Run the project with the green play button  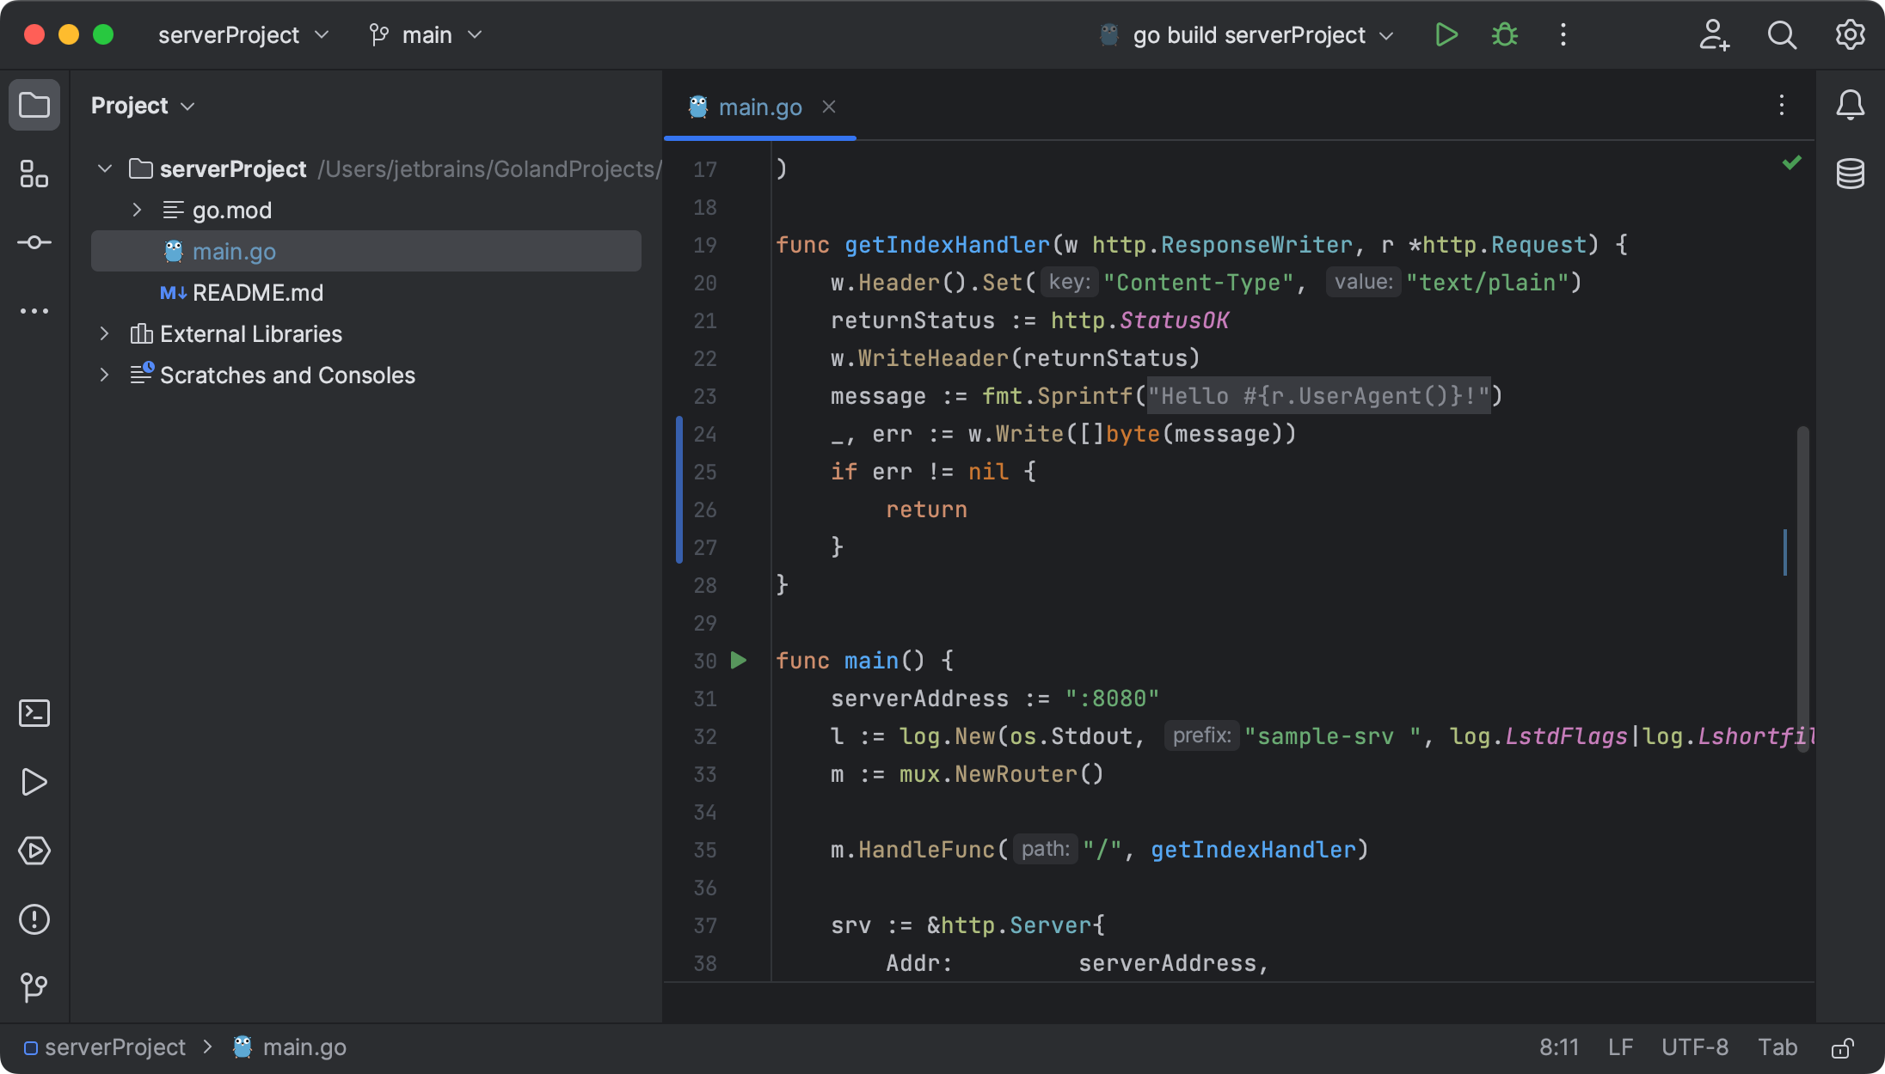(1446, 34)
